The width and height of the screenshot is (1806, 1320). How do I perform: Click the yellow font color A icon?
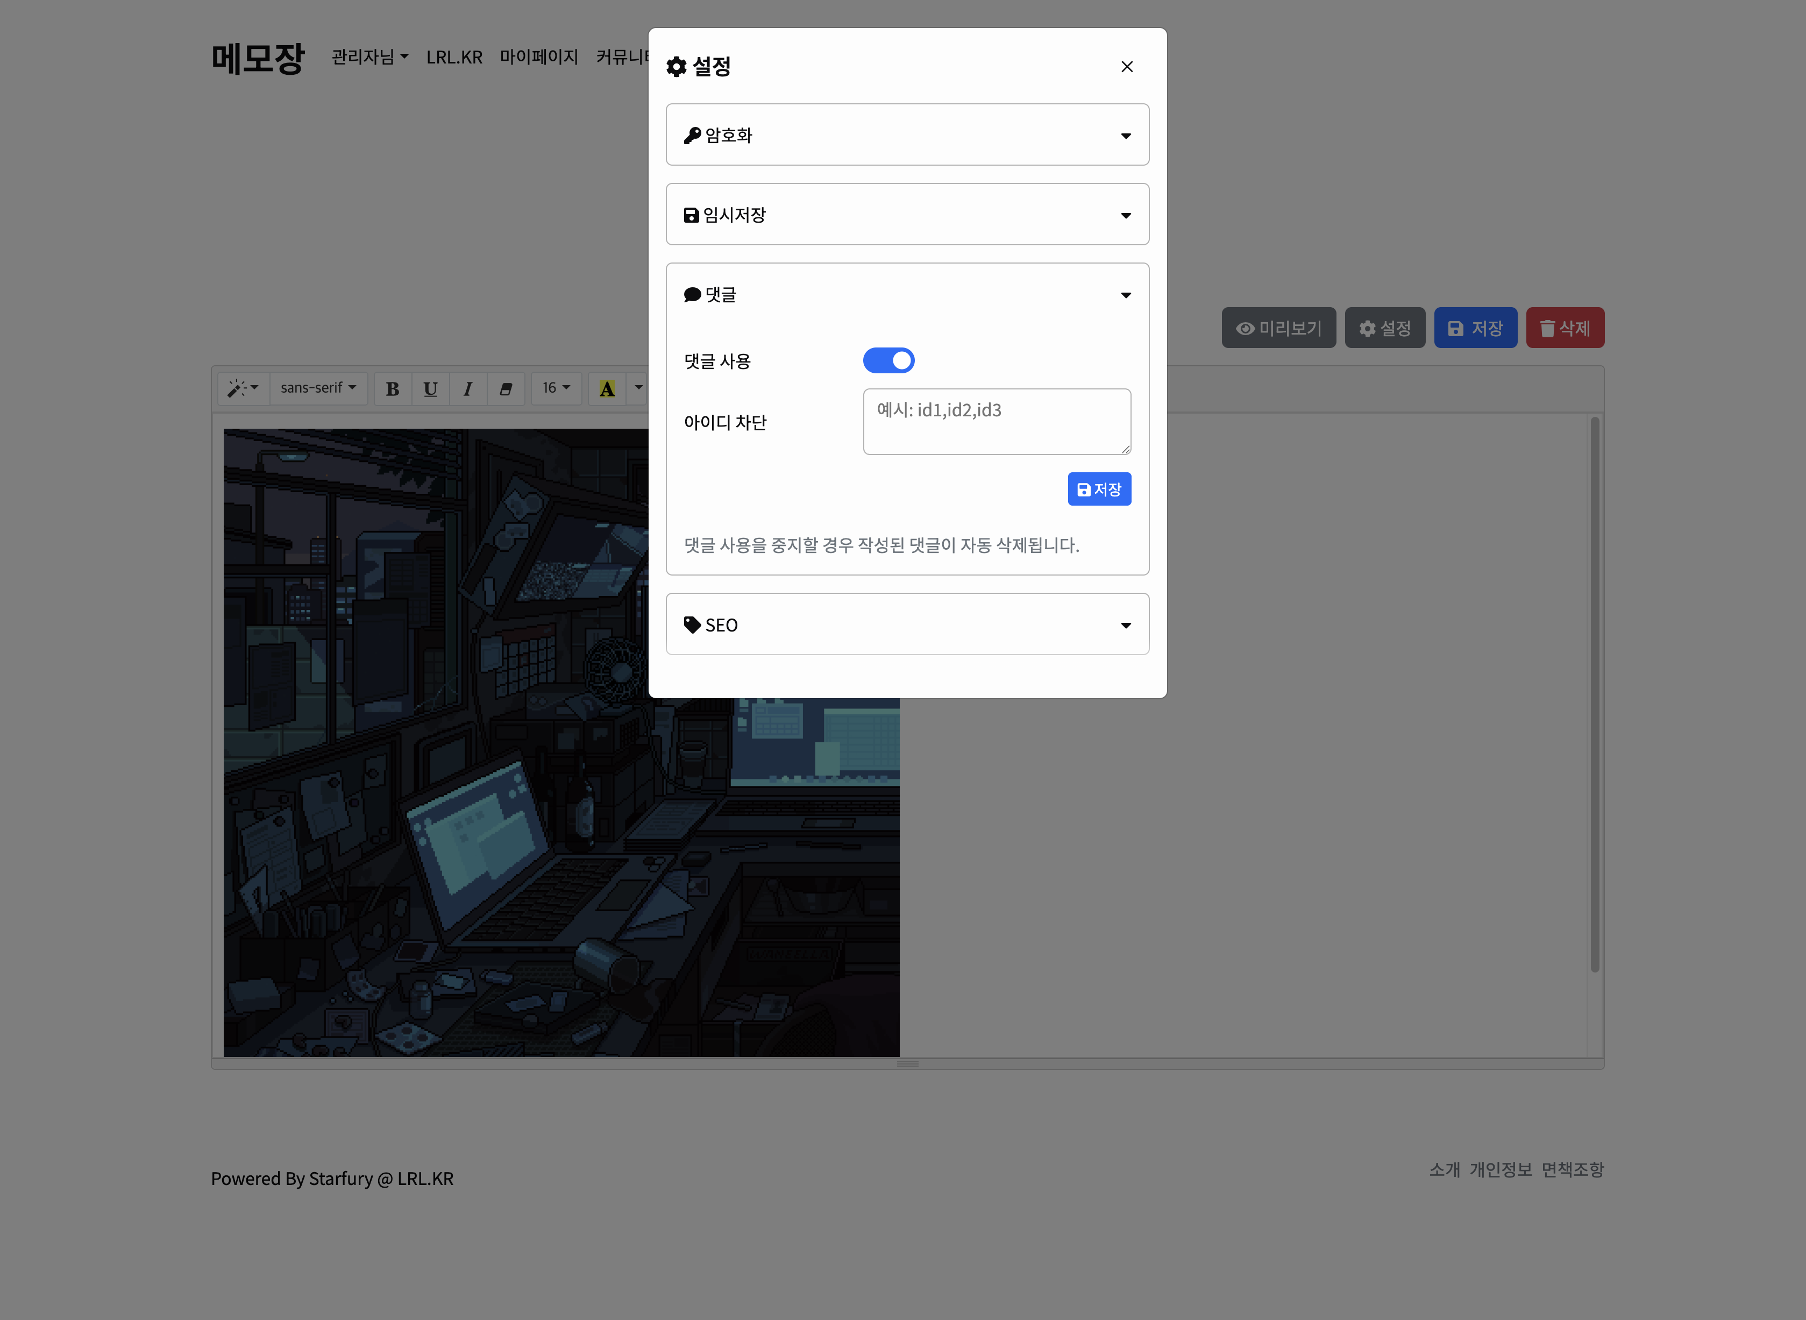point(607,389)
